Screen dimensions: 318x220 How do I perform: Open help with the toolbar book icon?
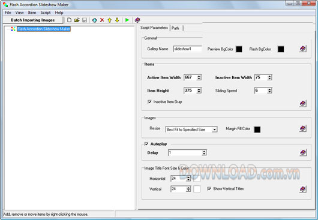137,20
